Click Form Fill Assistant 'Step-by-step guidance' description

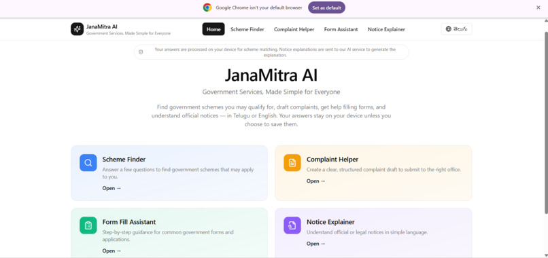[x=168, y=236]
